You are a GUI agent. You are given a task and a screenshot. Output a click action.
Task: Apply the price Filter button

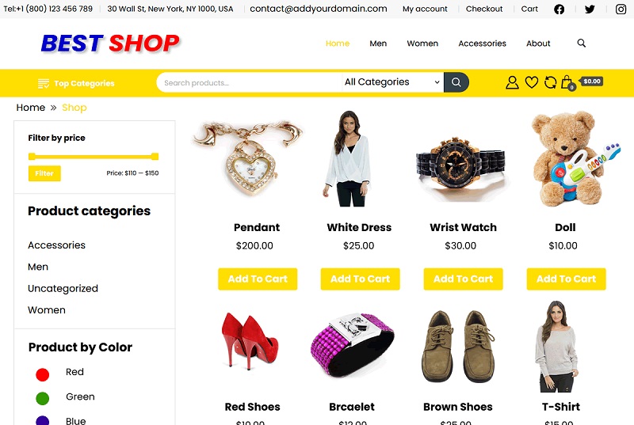click(x=44, y=173)
